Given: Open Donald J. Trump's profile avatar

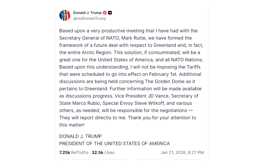Looking at the screenshot, I should (65, 15).
